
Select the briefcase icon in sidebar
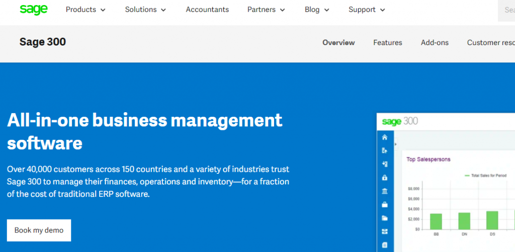[385, 205]
